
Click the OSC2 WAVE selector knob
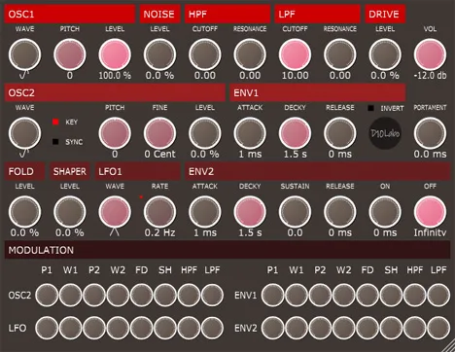[24, 133]
